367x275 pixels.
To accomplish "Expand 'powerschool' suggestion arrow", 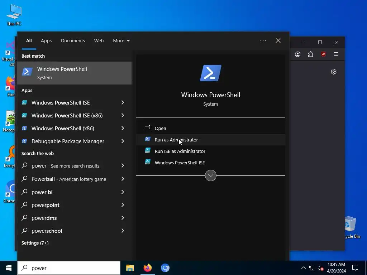I will [x=123, y=231].
